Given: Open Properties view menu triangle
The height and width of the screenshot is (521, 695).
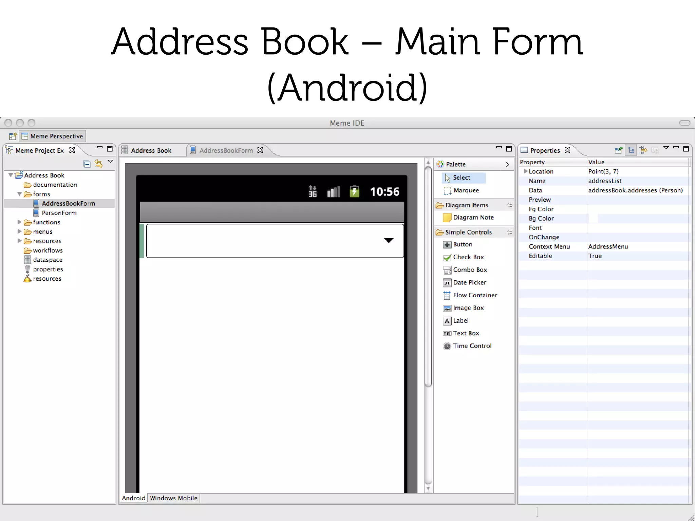Looking at the screenshot, I should click(666, 148).
